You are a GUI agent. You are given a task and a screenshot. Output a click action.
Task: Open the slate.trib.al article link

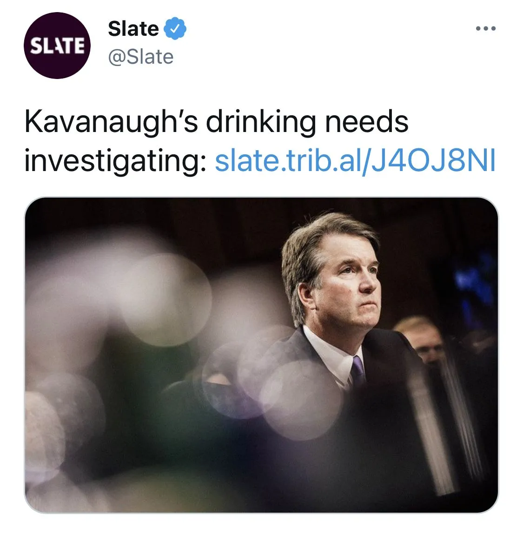pos(355,161)
